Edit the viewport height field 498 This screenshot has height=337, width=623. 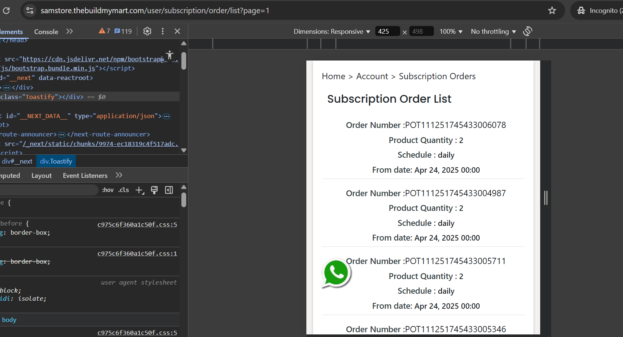point(421,32)
